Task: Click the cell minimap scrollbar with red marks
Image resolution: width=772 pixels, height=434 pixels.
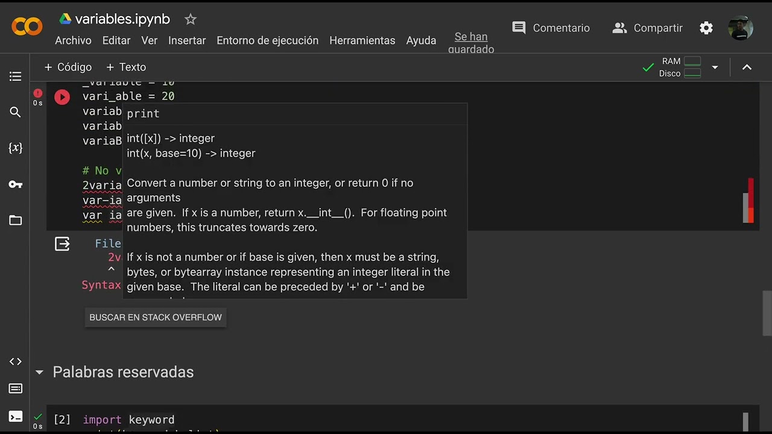Action: tap(748, 201)
